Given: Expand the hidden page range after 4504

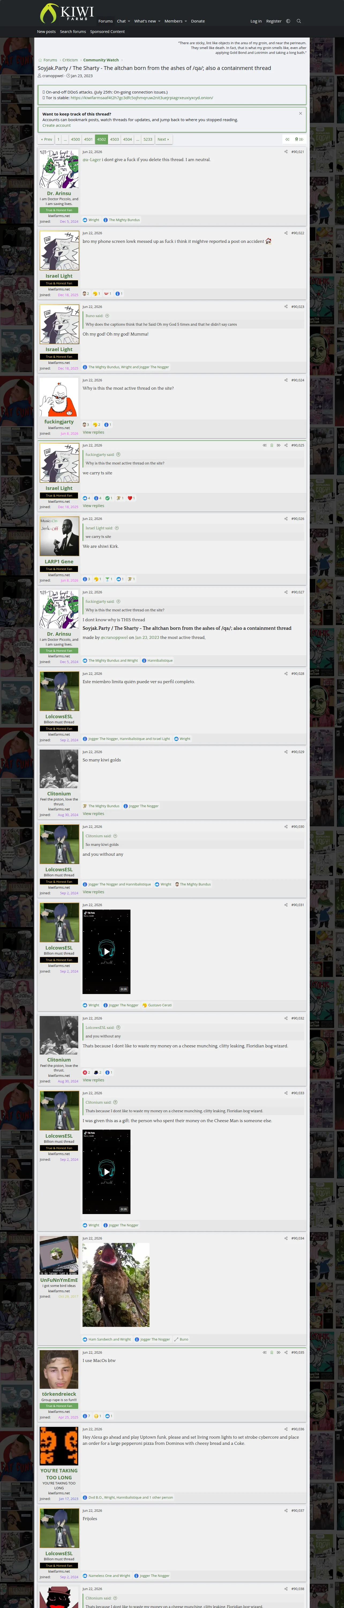Looking at the screenshot, I should 137,139.
